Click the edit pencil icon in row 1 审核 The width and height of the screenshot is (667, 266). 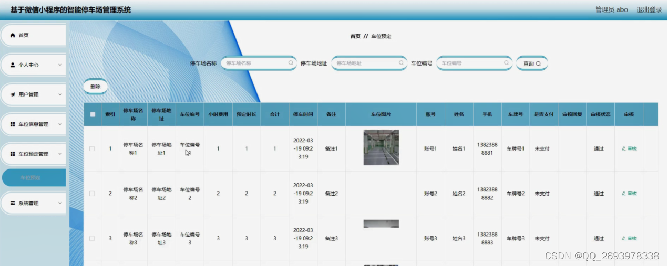pos(624,148)
